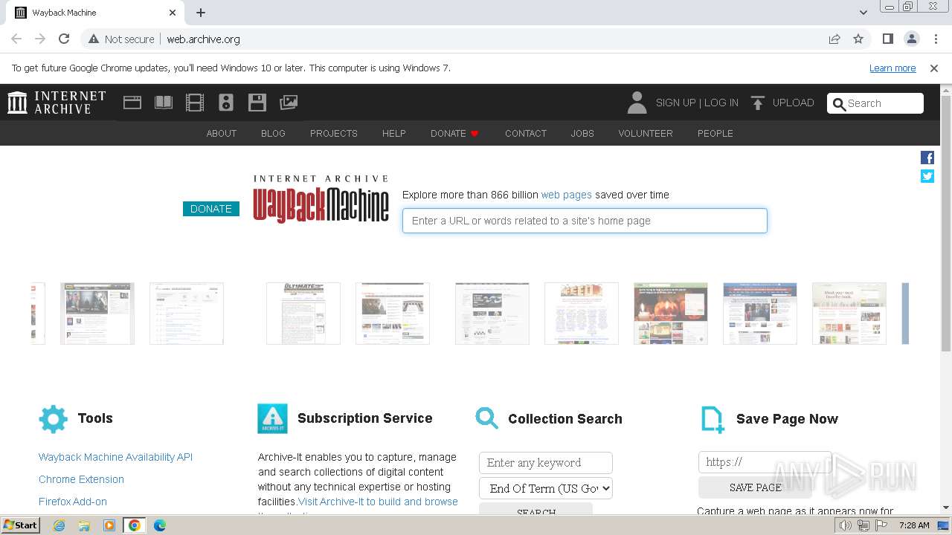Open the Chrome Extension link

click(x=81, y=479)
